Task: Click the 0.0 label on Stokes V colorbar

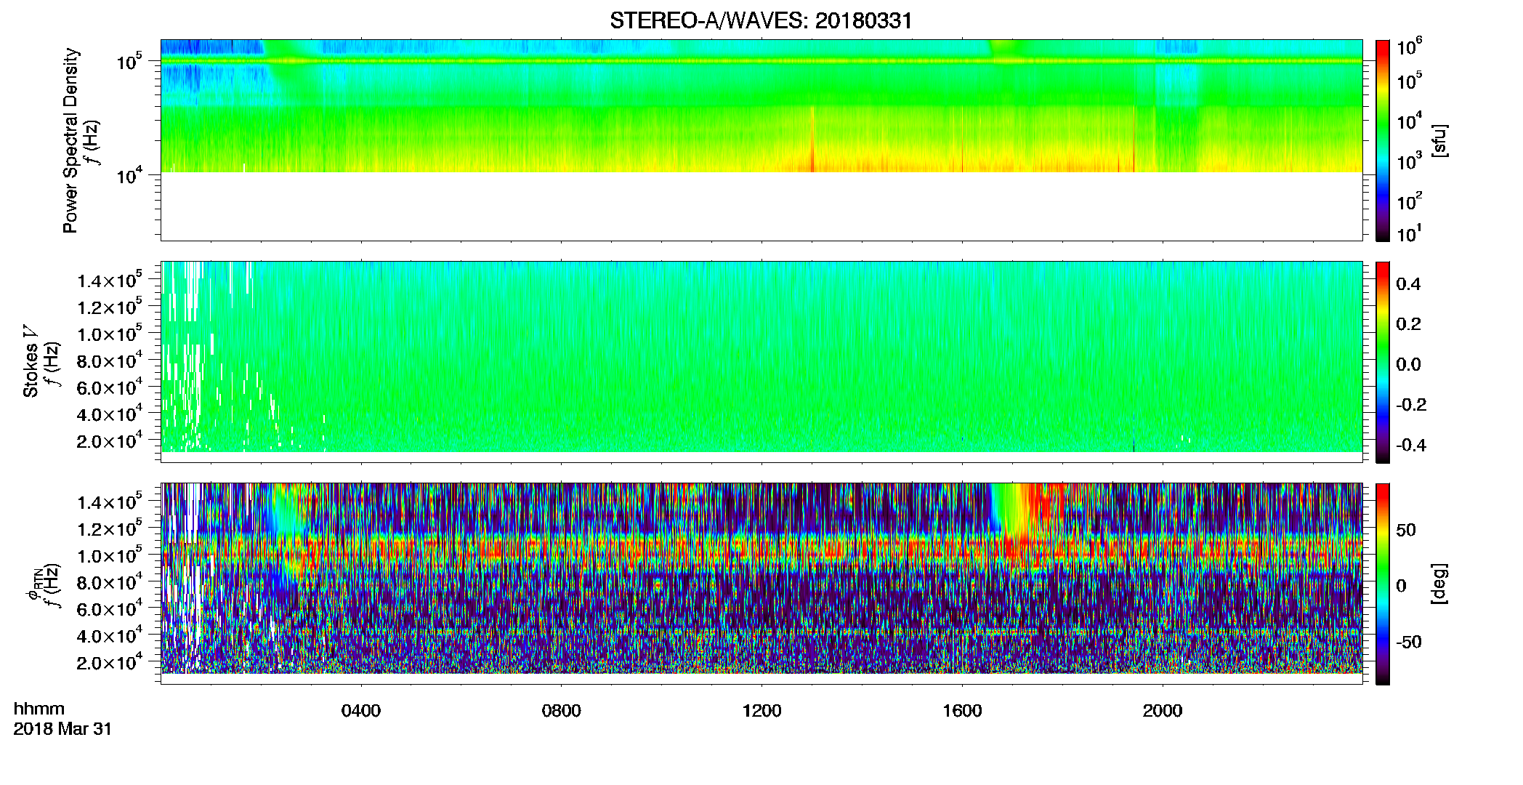Action: (x=1408, y=365)
